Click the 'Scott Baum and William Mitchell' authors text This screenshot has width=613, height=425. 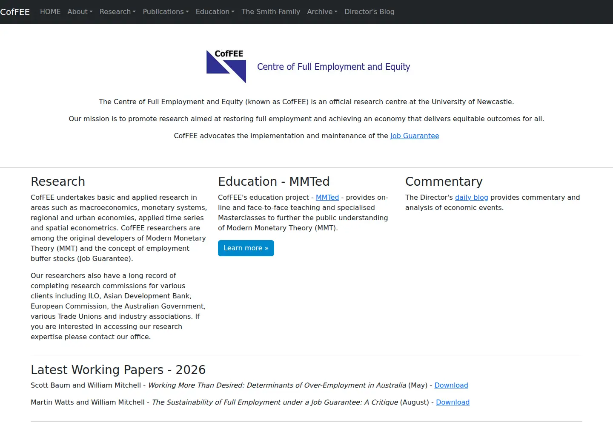click(86, 385)
